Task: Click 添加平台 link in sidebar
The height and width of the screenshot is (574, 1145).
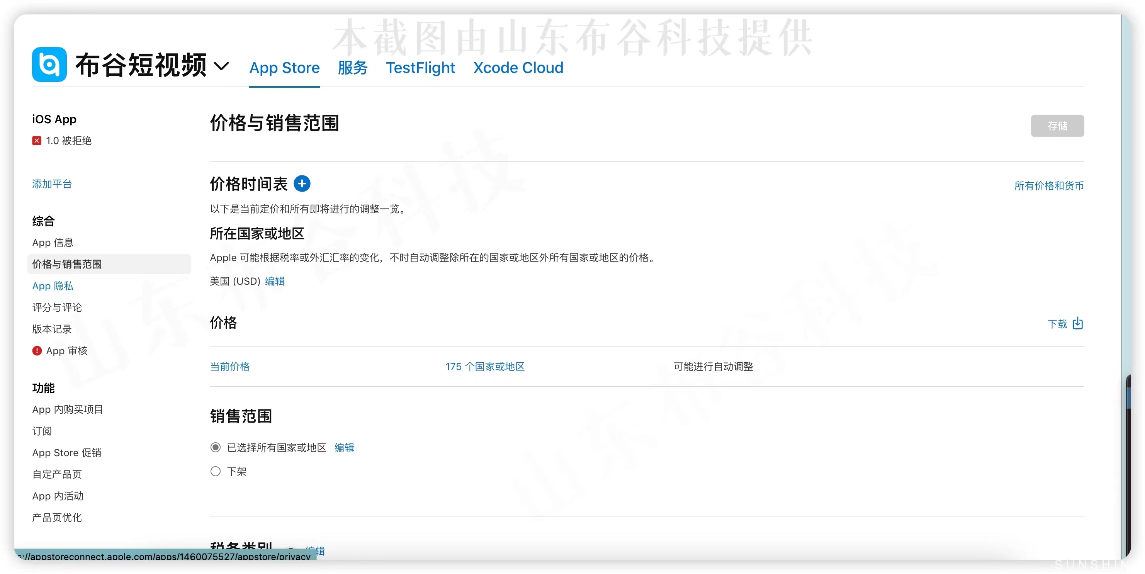Action: 52,184
